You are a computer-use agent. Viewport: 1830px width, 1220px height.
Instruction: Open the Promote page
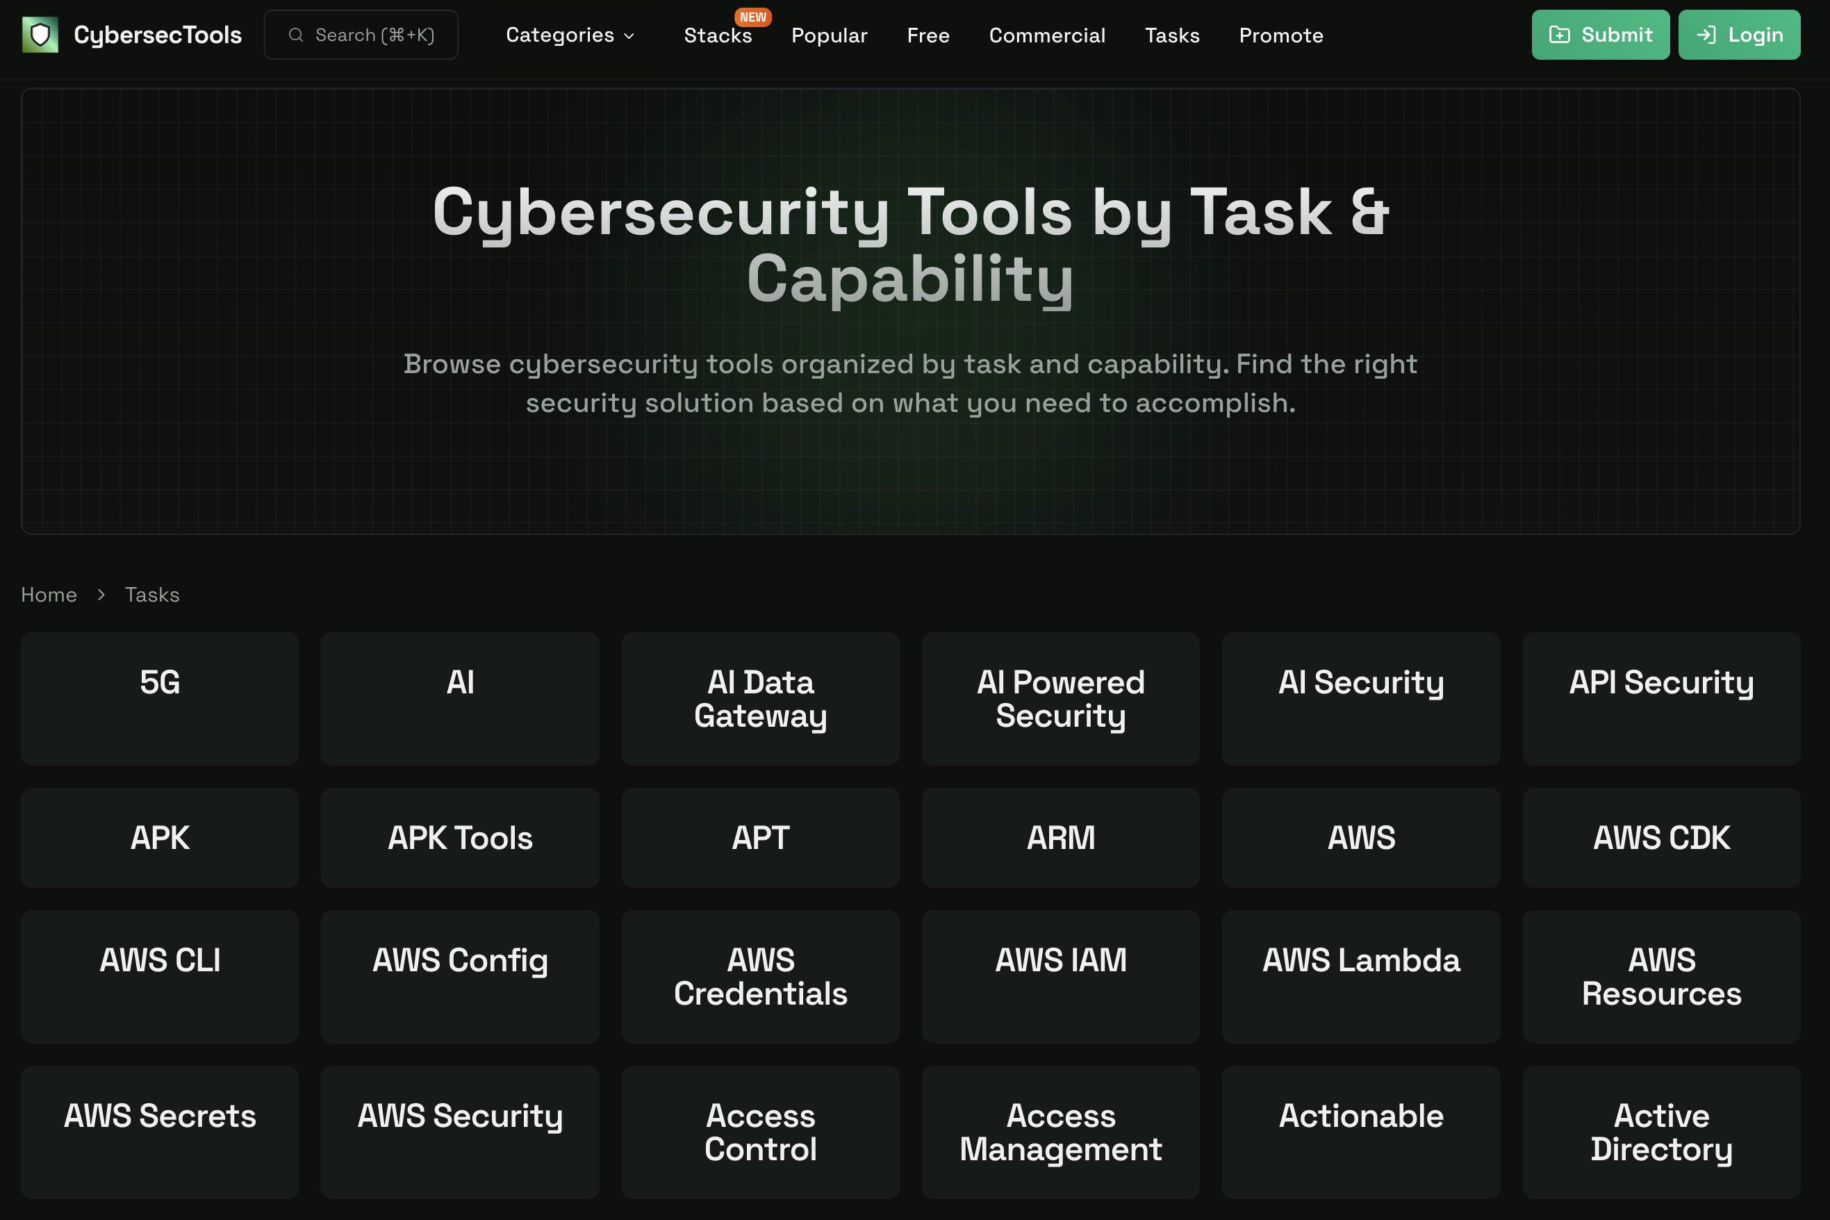pos(1280,35)
